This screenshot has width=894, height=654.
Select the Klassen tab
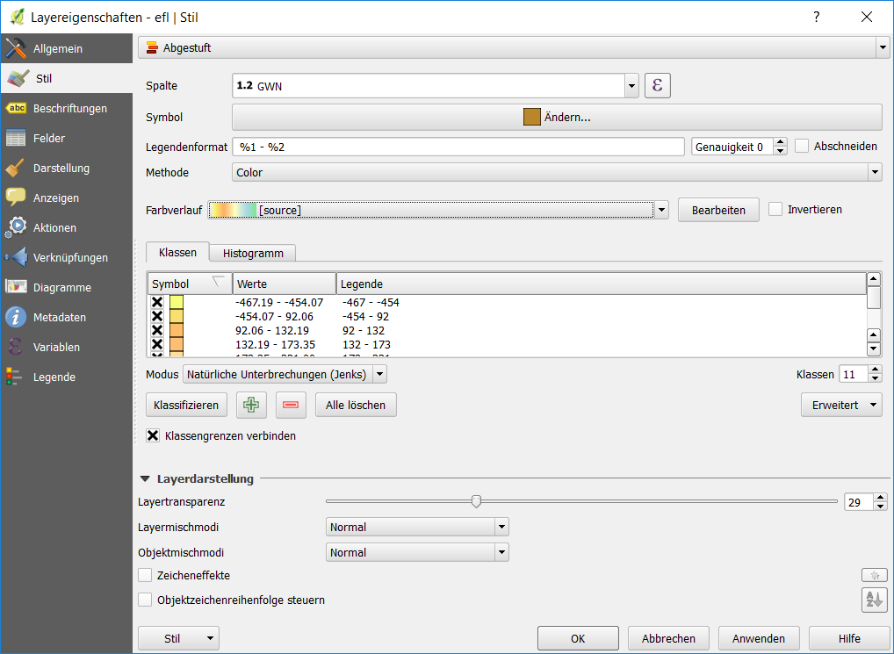[177, 252]
